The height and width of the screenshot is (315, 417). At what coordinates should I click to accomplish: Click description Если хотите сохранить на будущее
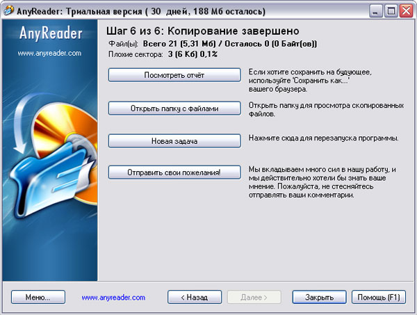[x=310, y=81]
